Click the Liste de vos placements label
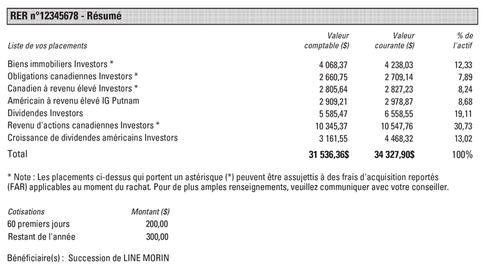Viewport: 486px width, 274px height. click(x=47, y=46)
